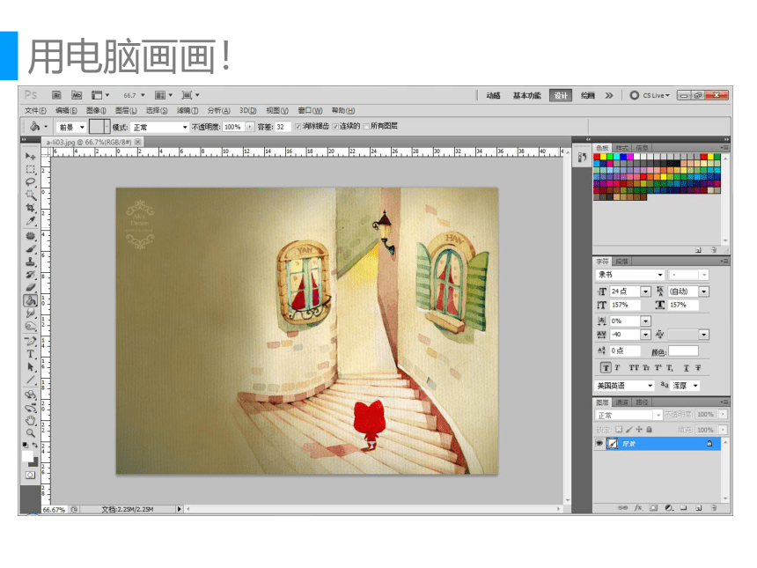This screenshot has width=757, height=568.
Task: Open the 图像(I) menu
Action: (x=96, y=111)
